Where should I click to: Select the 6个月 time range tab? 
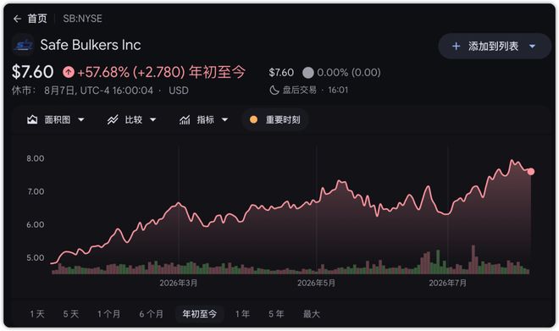point(151,314)
